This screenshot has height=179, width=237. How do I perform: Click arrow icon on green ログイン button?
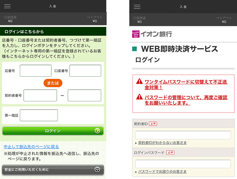click(97, 131)
